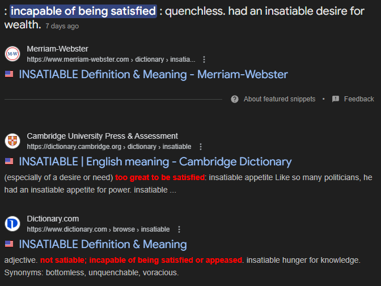Image resolution: width=381 pixels, height=286 pixels.
Task: Open more options for Cambridge Dictionary result
Action: 201,147
